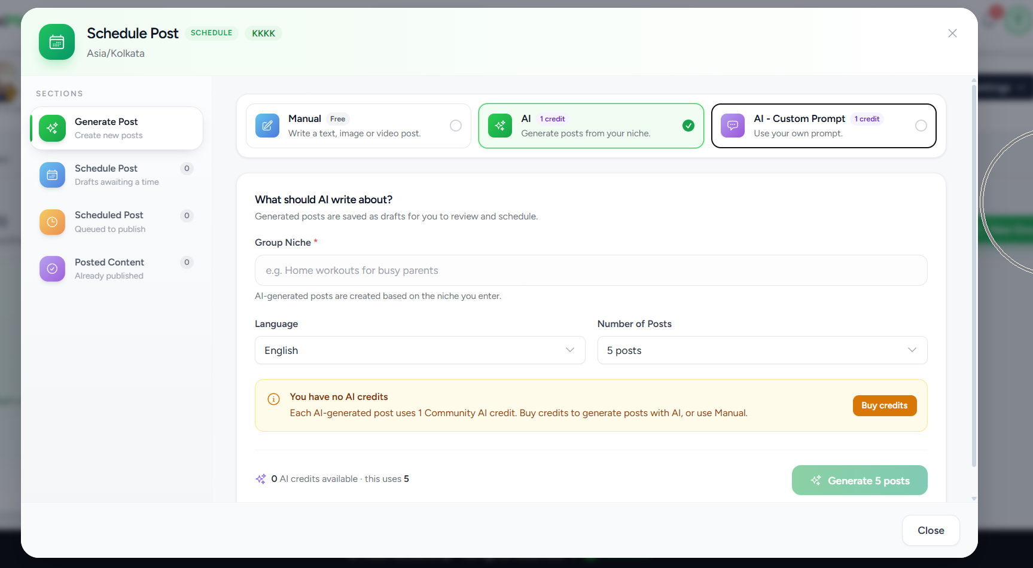Click the 'What should AI write about?' heading
1033x568 pixels.
pyautogui.click(x=324, y=200)
